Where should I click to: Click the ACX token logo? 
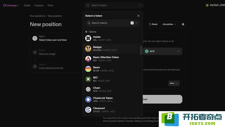[x=147, y=51]
